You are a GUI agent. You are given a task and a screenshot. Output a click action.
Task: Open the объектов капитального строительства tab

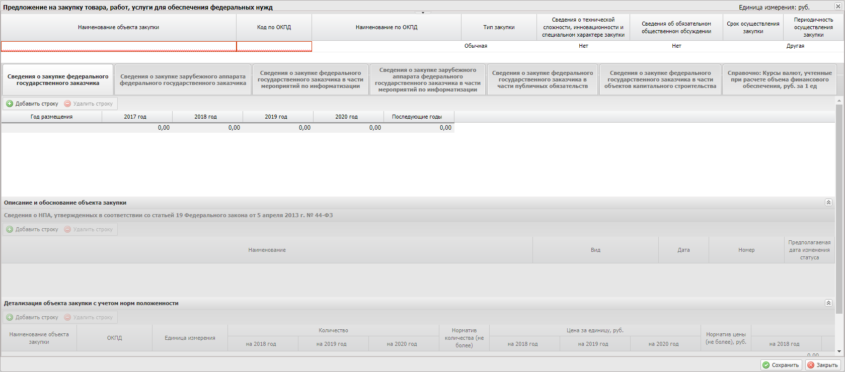[x=660, y=79]
